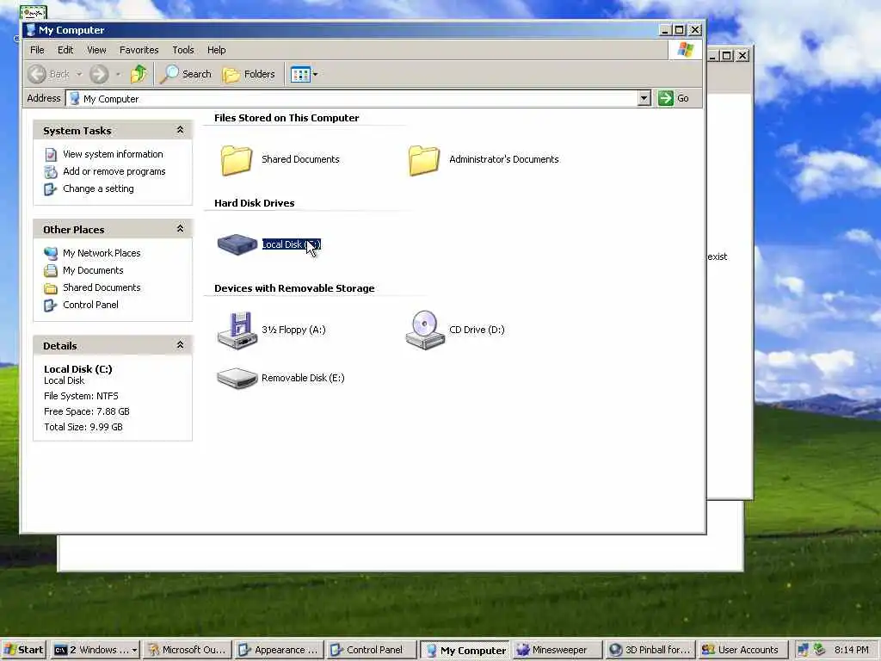Expand the Address bar dropdown
Image resolution: width=881 pixels, height=661 pixels.
644,98
